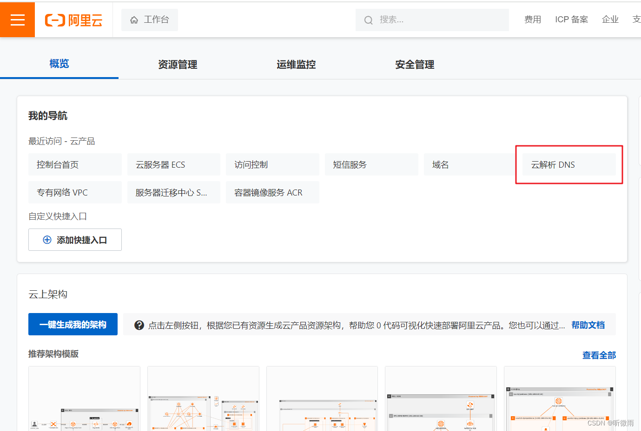Image resolution: width=641 pixels, height=431 pixels.
Task: Open 云服务器 ECS shortcut
Action: (174, 164)
